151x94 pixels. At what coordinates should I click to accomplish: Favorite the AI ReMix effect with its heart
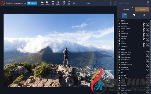click(x=148, y=26)
